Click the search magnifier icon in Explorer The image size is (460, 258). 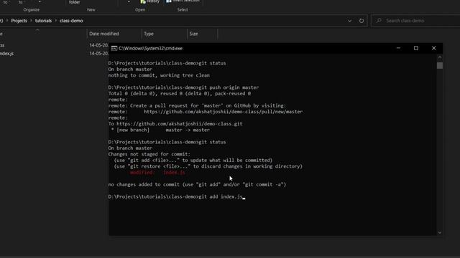pyautogui.click(x=379, y=21)
